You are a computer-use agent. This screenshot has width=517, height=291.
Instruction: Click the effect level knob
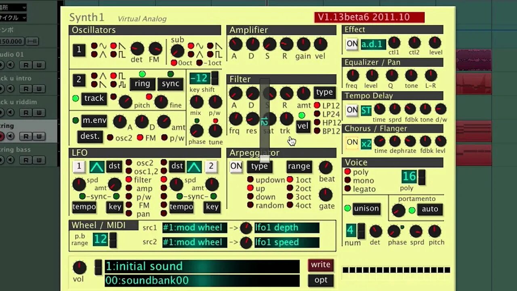pyautogui.click(x=435, y=42)
